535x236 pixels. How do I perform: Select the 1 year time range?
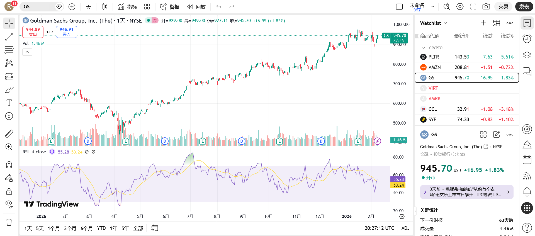(x=113, y=228)
